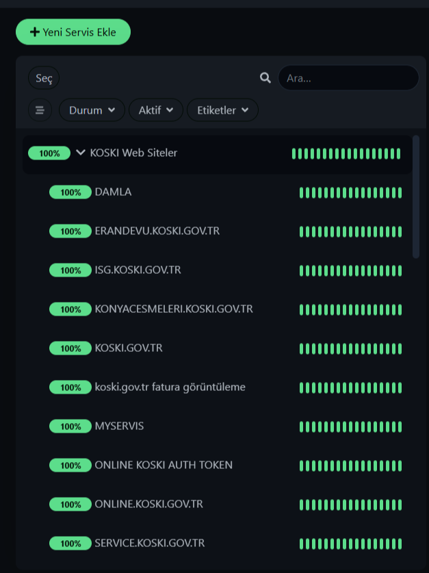The image size is (429, 573).
Task: Click the list filter icon beside Durum
Action: pyautogui.click(x=40, y=110)
